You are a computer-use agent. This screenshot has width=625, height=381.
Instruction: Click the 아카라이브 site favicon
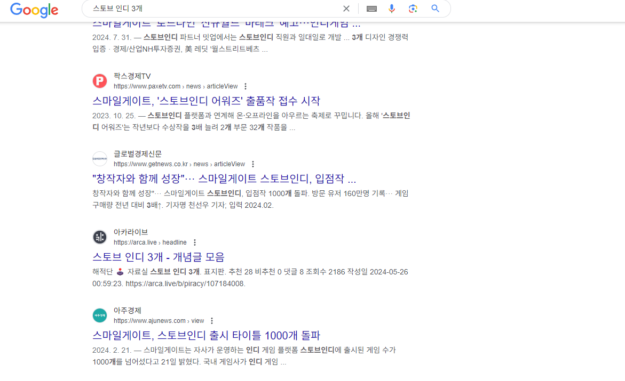(x=100, y=237)
